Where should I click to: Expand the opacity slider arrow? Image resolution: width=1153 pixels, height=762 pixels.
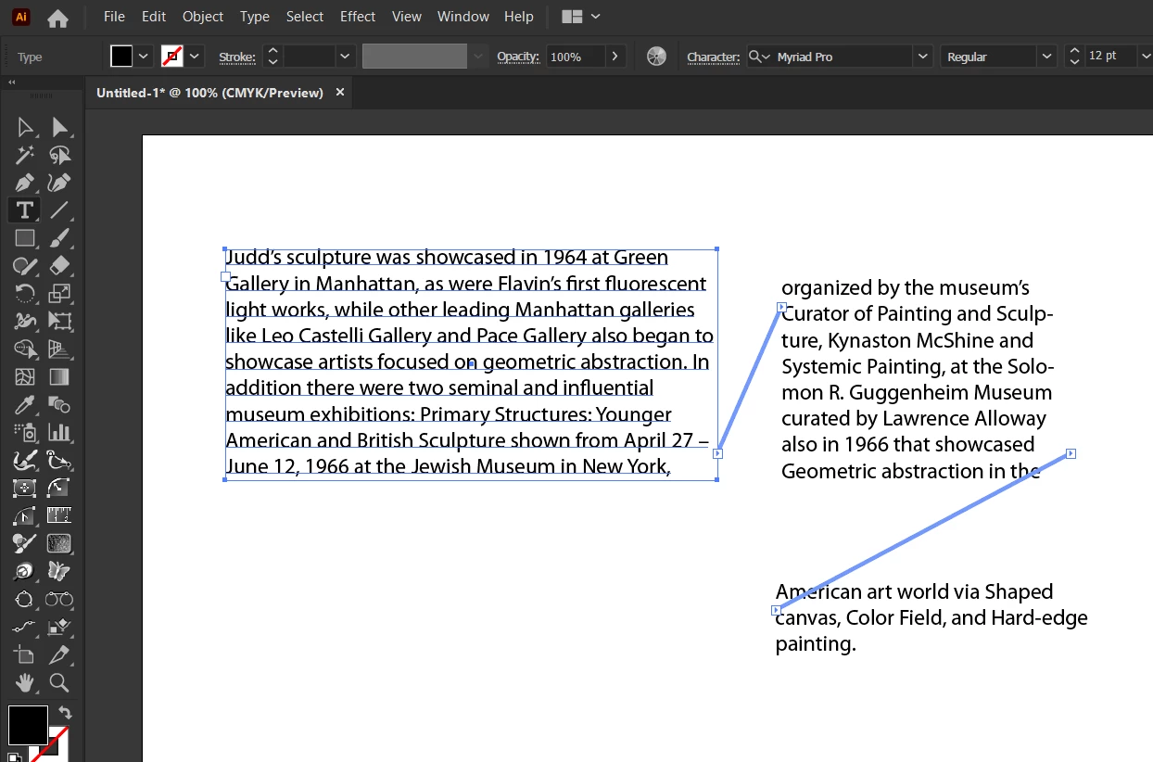tap(615, 57)
